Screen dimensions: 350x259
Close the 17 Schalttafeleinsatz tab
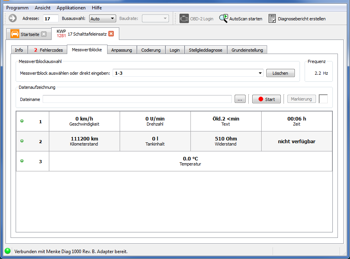(111, 34)
